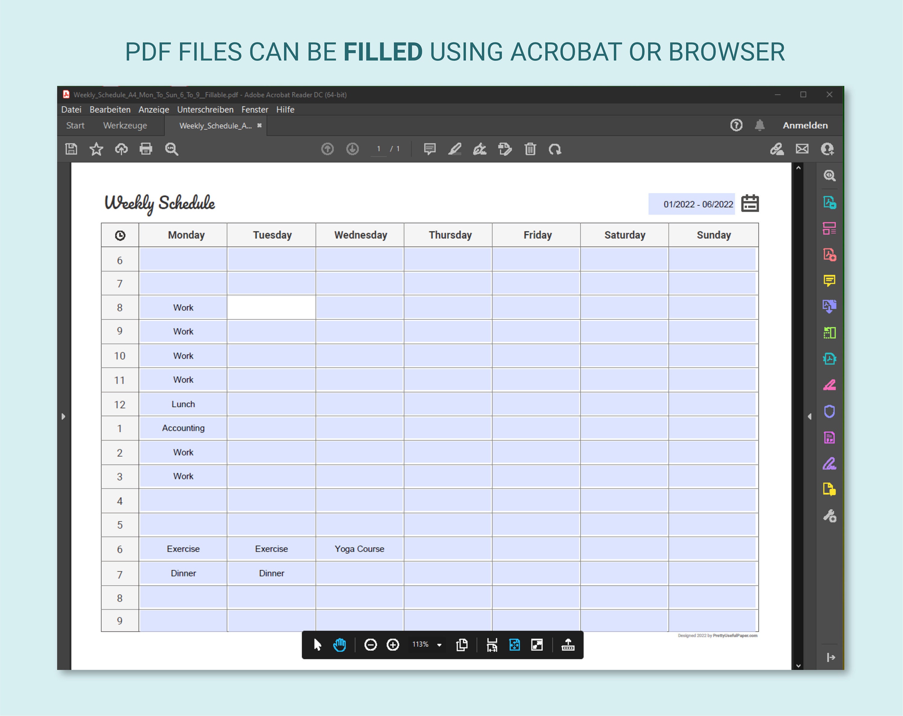Click the scroll down arrow of vertical scrollbar
The image size is (903, 716).
click(x=798, y=666)
